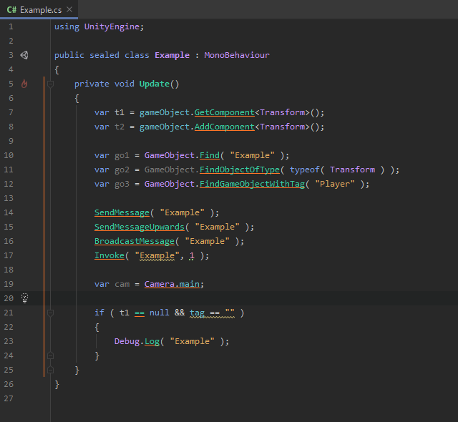The image size is (458, 422).
Task: Click the Find method on line 10
Action: pyautogui.click(x=210, y=155)
